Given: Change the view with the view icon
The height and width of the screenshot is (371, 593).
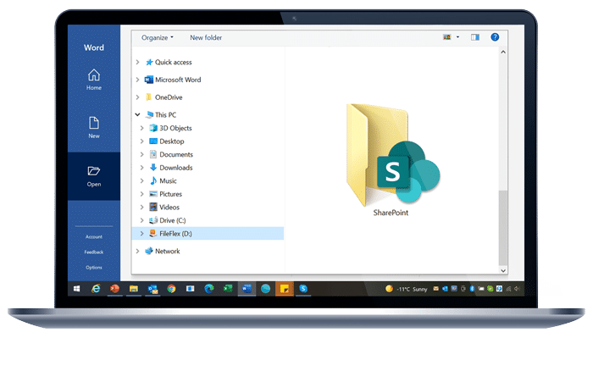Looking at the screenshot, I should [447, 37].
